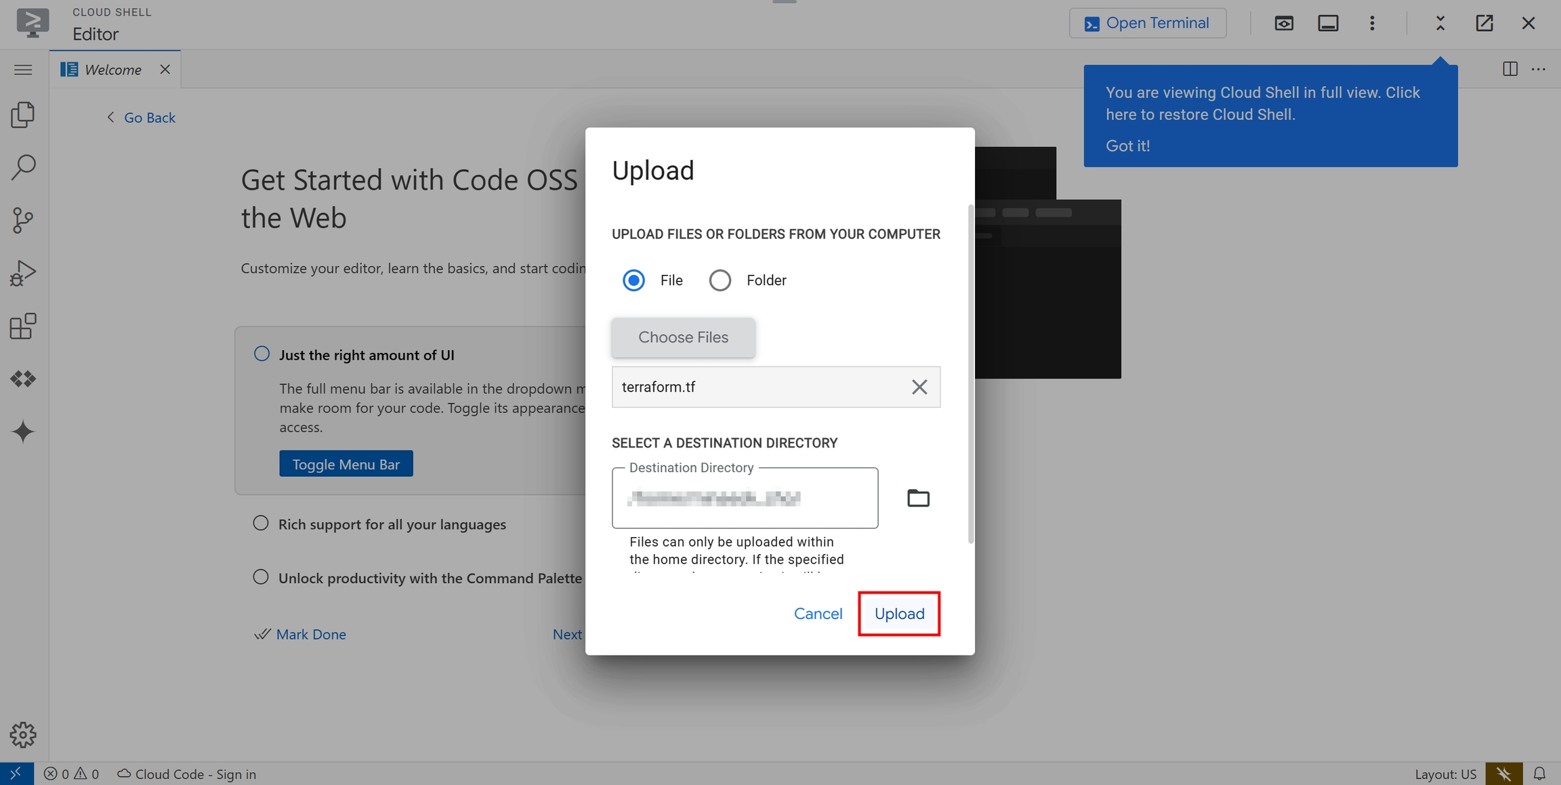Viewport: 1561px width, 785px height.
Task: Open the Explorer files icon in sidebar
Action: (x=23, y=115)
